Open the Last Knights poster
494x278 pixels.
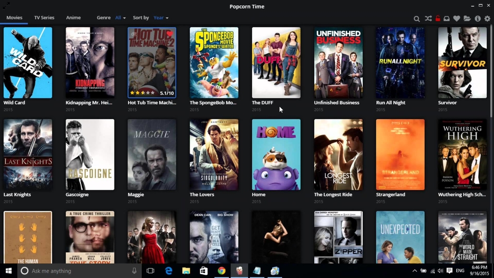point(28,155)
